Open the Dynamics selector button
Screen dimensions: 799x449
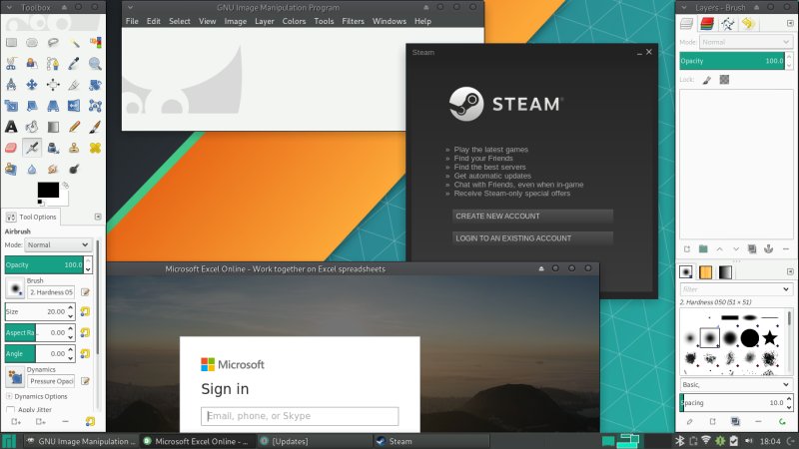tap(15, 377)
